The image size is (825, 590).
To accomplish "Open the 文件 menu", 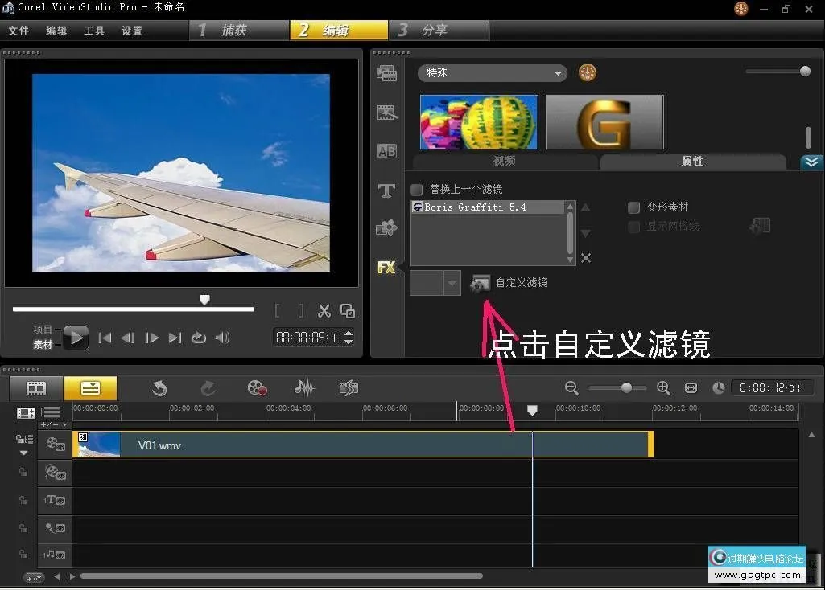I will [x=19, y=31].
